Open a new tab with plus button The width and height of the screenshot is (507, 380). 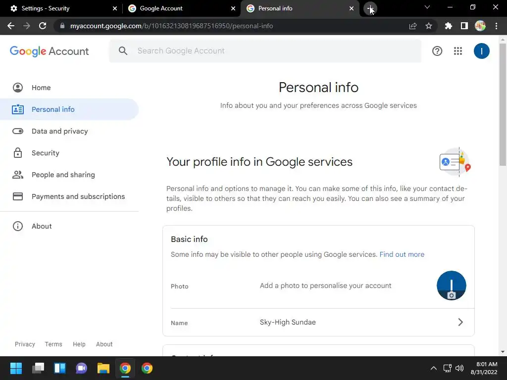point(370,8)
